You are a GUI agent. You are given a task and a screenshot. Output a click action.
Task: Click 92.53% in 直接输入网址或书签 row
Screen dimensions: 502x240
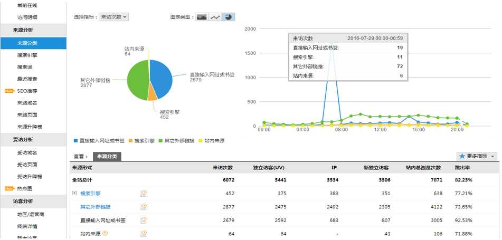(x=463, y=220)
